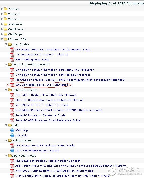Open ISE Design Suite 13: Release Notes Guide
This screenshot has height=178, width=144.
tap(45, 146)
